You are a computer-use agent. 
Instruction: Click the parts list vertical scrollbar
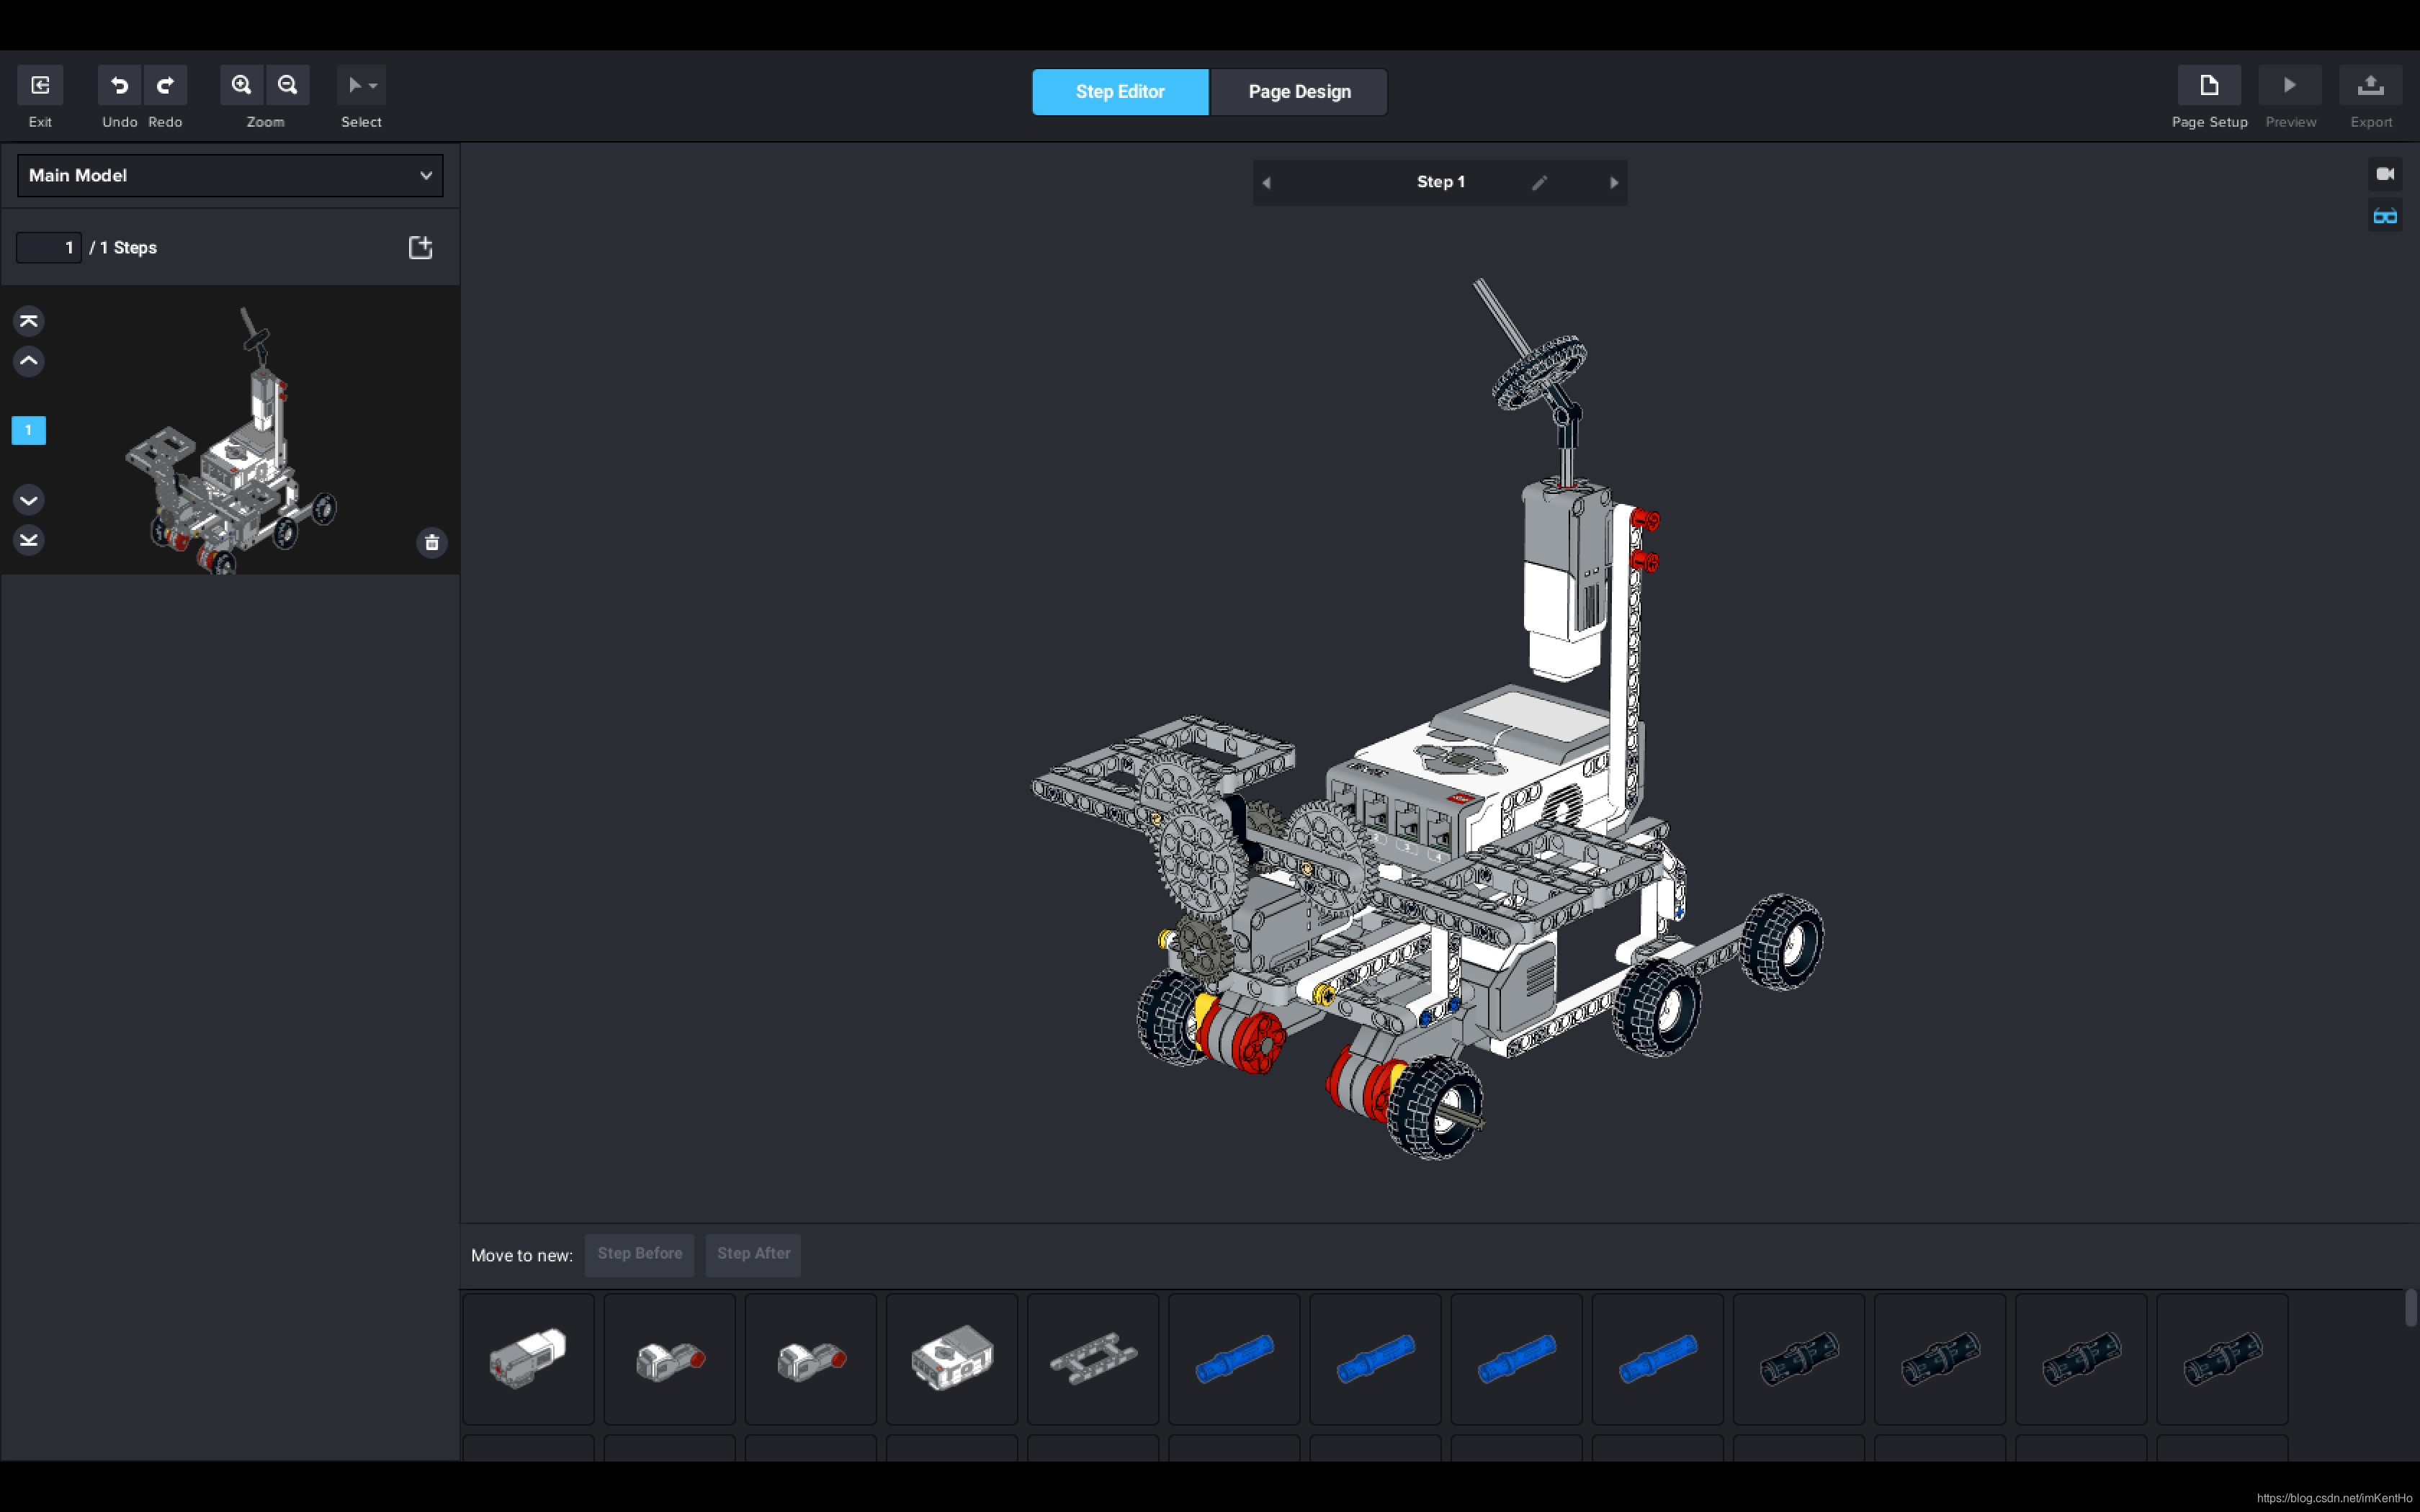2410,1308
